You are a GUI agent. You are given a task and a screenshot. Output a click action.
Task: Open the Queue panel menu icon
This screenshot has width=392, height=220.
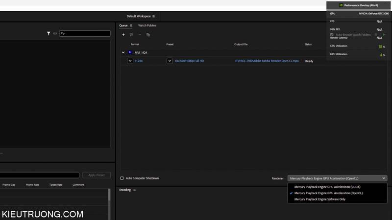click(131, 25)
